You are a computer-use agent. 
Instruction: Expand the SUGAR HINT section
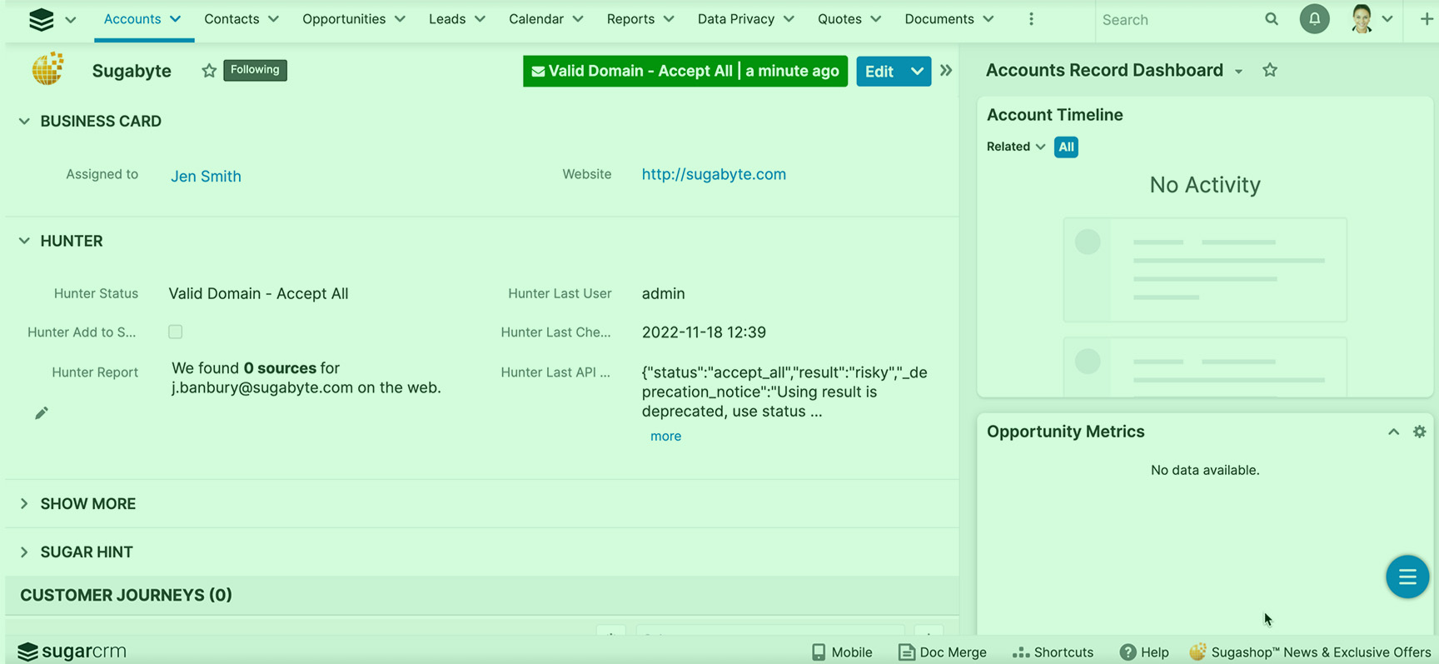pos(86,552)
